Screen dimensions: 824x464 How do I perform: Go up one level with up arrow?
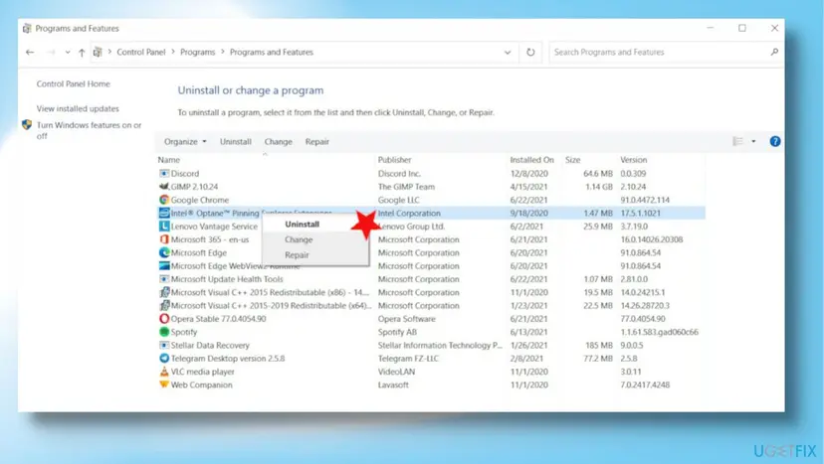(82, 52)
